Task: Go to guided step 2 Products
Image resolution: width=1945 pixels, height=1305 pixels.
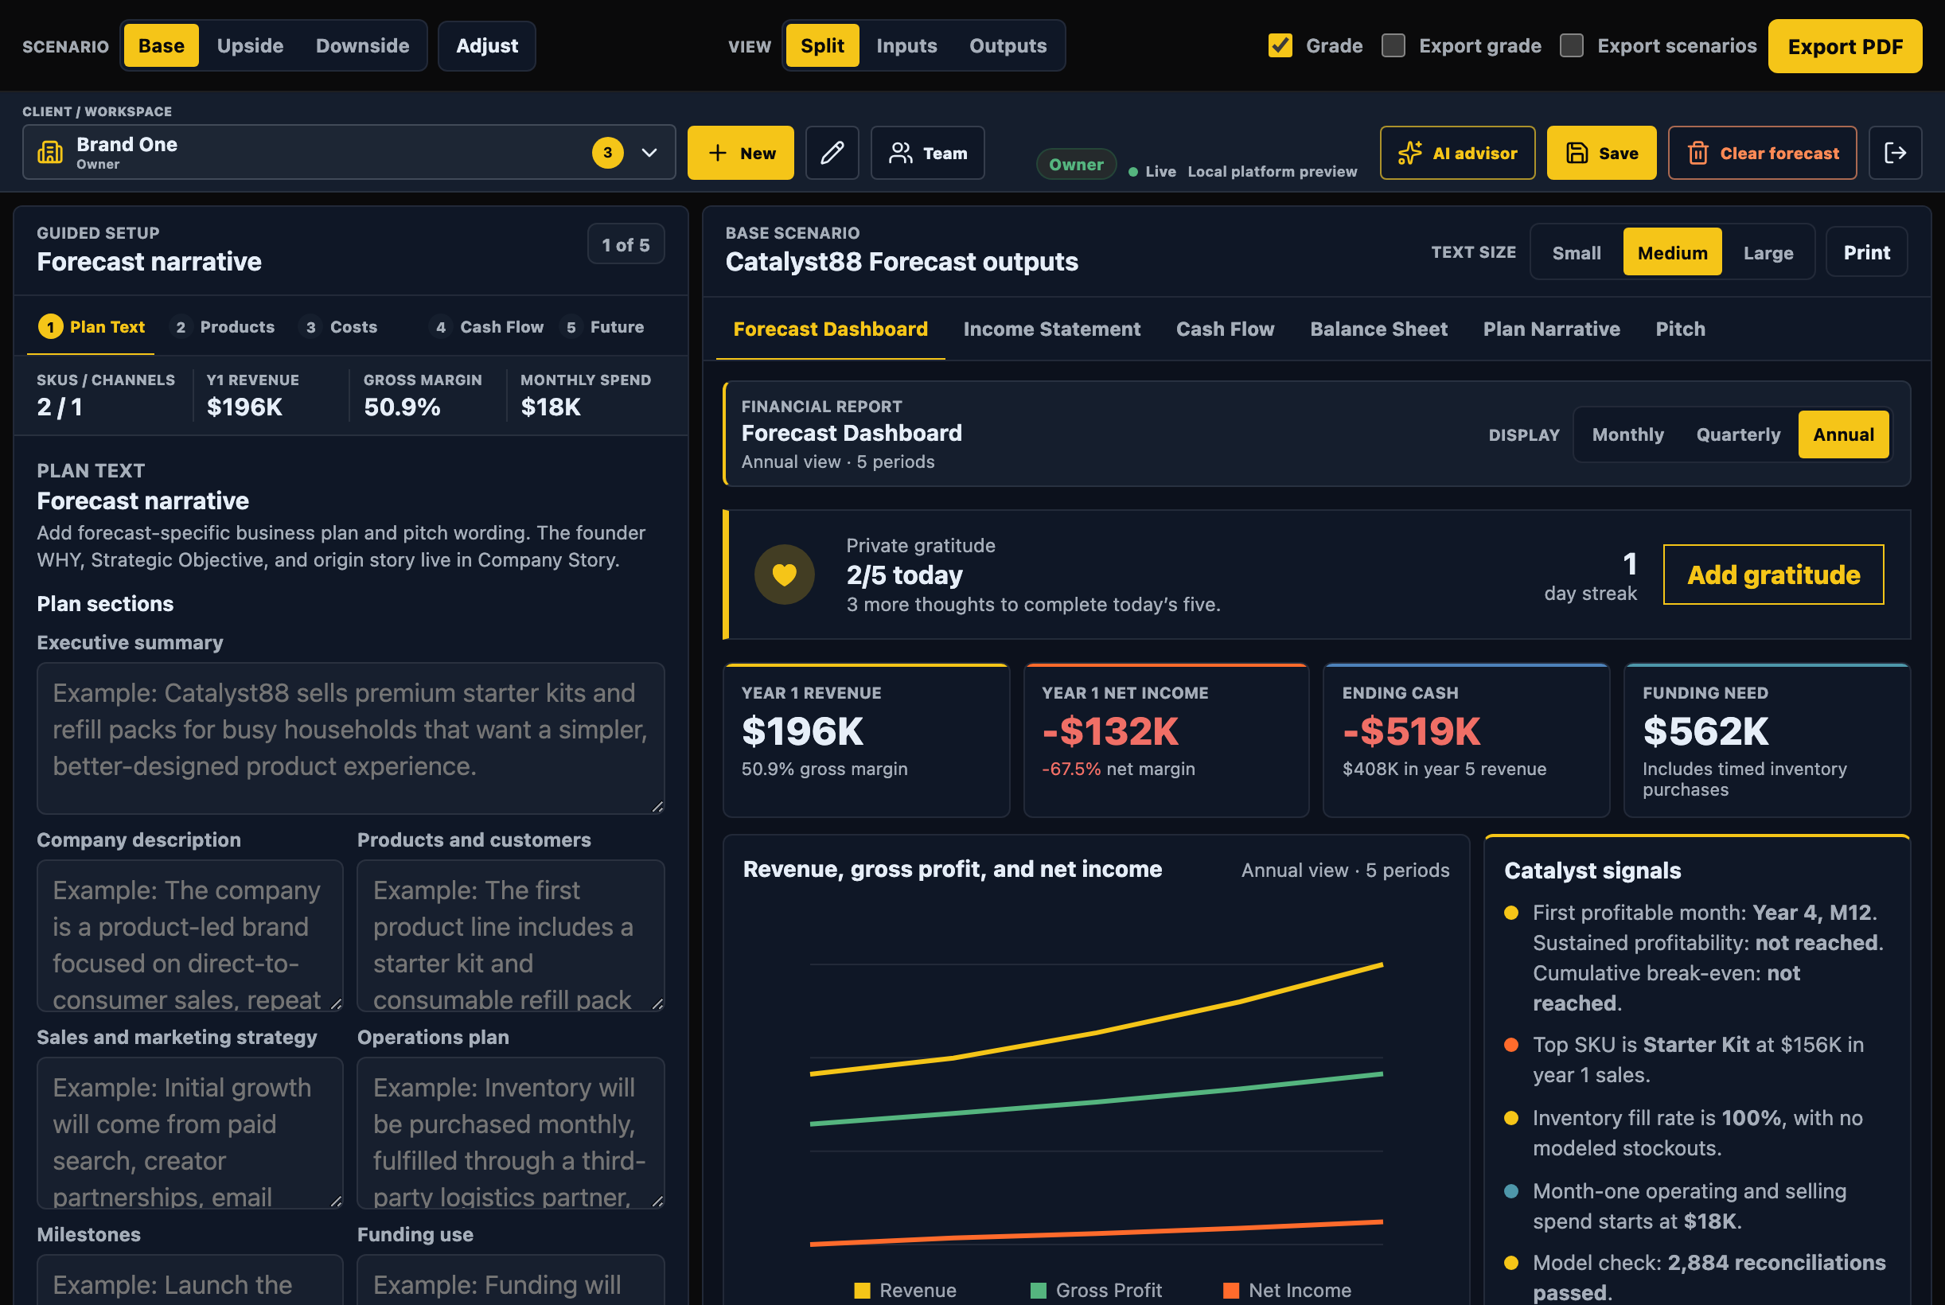Action: click(x=221, y=327)
